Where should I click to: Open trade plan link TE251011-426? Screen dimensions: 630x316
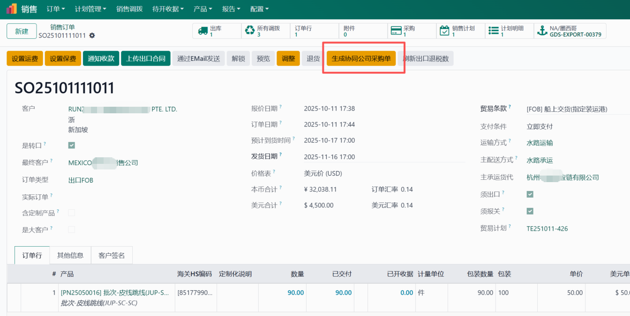click(x=547, y=228)
